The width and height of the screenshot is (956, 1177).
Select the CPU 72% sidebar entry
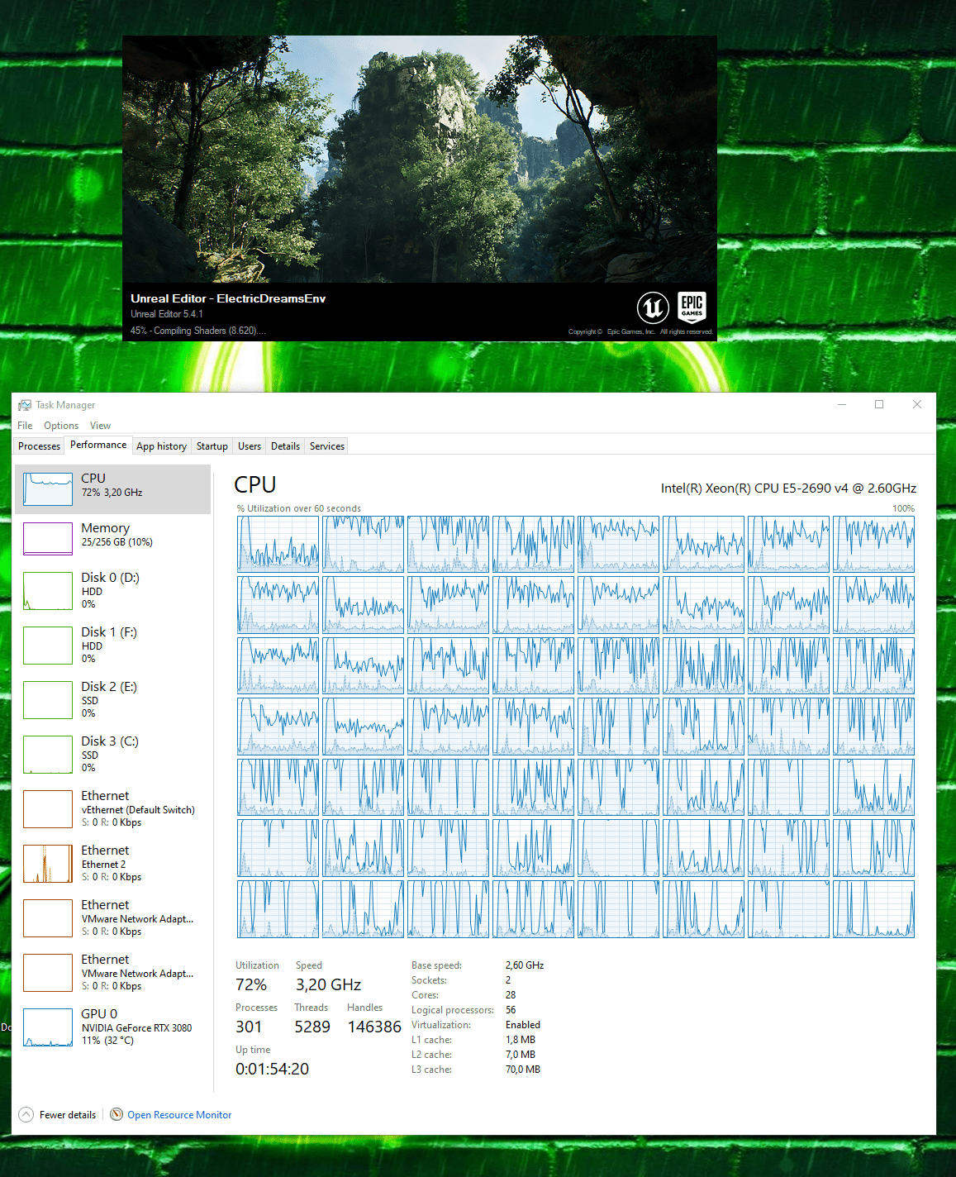(x=113, y=489)
